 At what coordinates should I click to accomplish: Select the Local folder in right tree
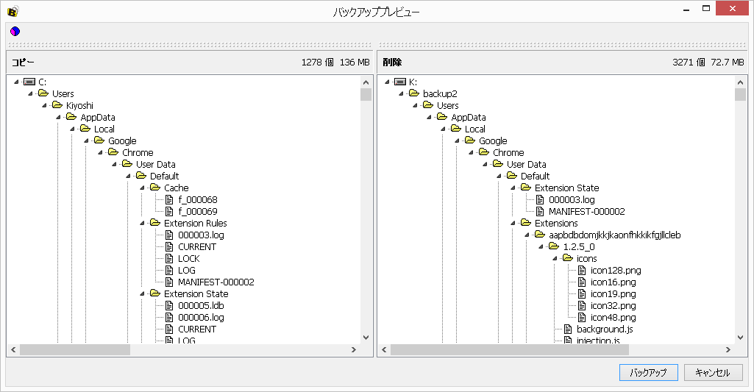click(x=475, y=129)
